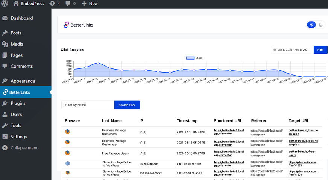Click the Referrer column header

click(259, 121)
